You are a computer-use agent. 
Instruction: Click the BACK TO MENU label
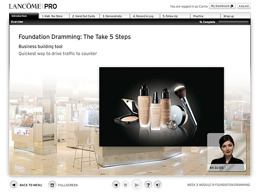click(31, 185)
